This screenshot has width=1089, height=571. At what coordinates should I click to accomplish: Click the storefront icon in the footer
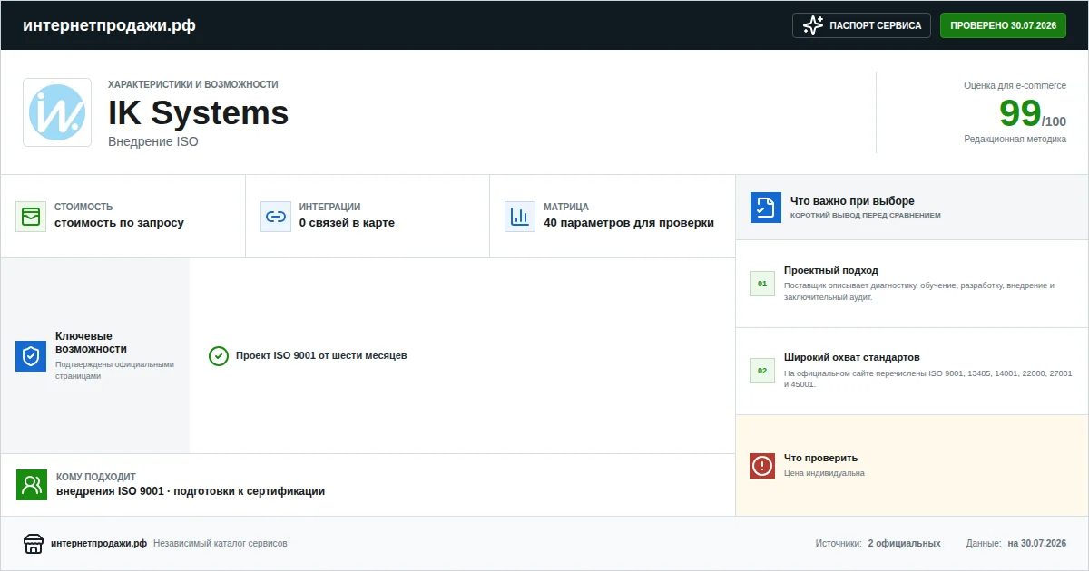(34, 544)
